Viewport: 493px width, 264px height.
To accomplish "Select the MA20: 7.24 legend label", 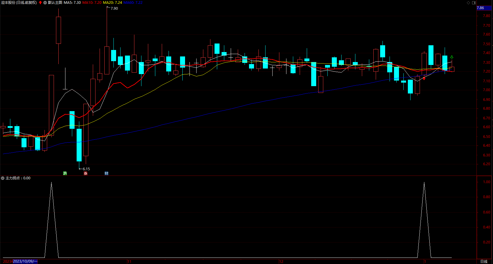I will 112,3.
